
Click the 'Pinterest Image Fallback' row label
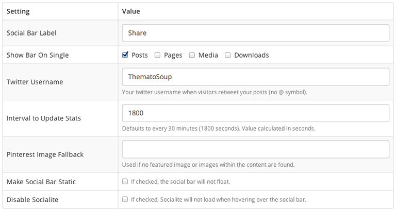pos(45,154)
